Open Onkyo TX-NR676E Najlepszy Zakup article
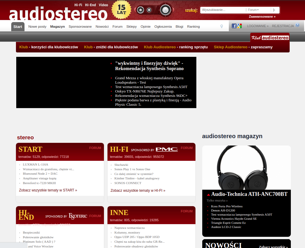Viewport: 305px width, 248px height. pos(145,91)
